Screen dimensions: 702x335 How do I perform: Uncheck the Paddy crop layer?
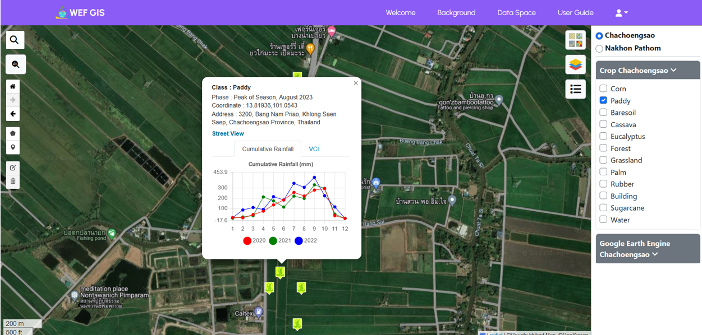click(603, 100)
